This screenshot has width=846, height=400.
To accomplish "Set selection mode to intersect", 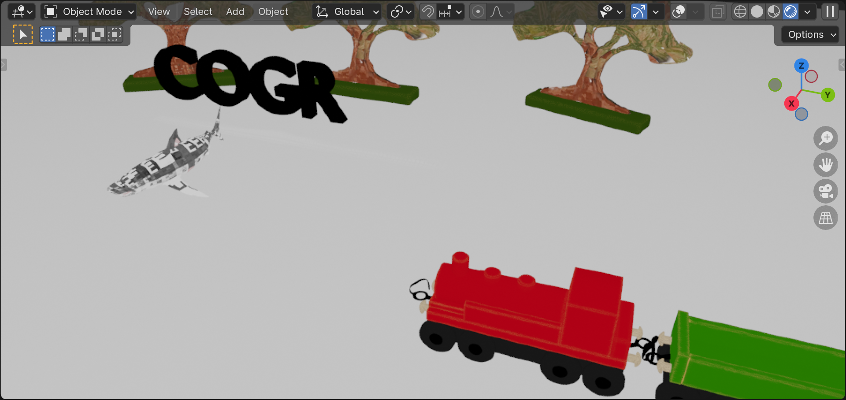I will (115, 35).
